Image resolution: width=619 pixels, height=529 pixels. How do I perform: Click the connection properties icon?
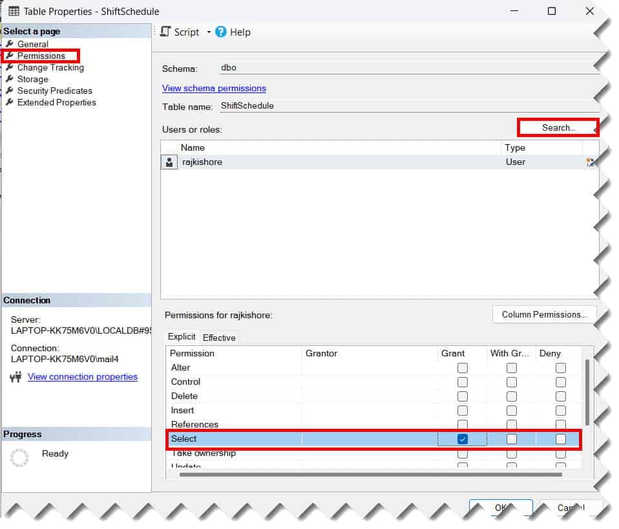click(x=17, y=377)
